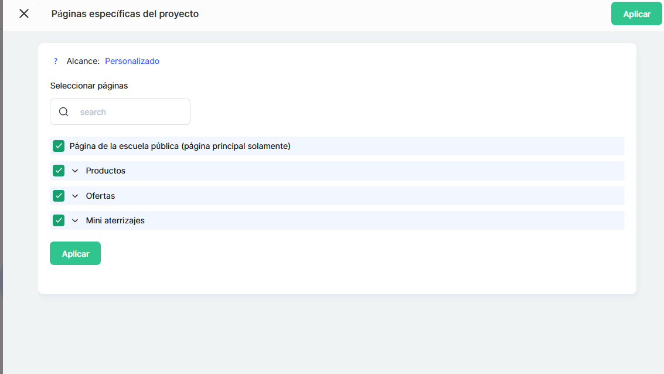
Task: Expand the Mini aterrizajes chevron arrow
Action: 75,220
